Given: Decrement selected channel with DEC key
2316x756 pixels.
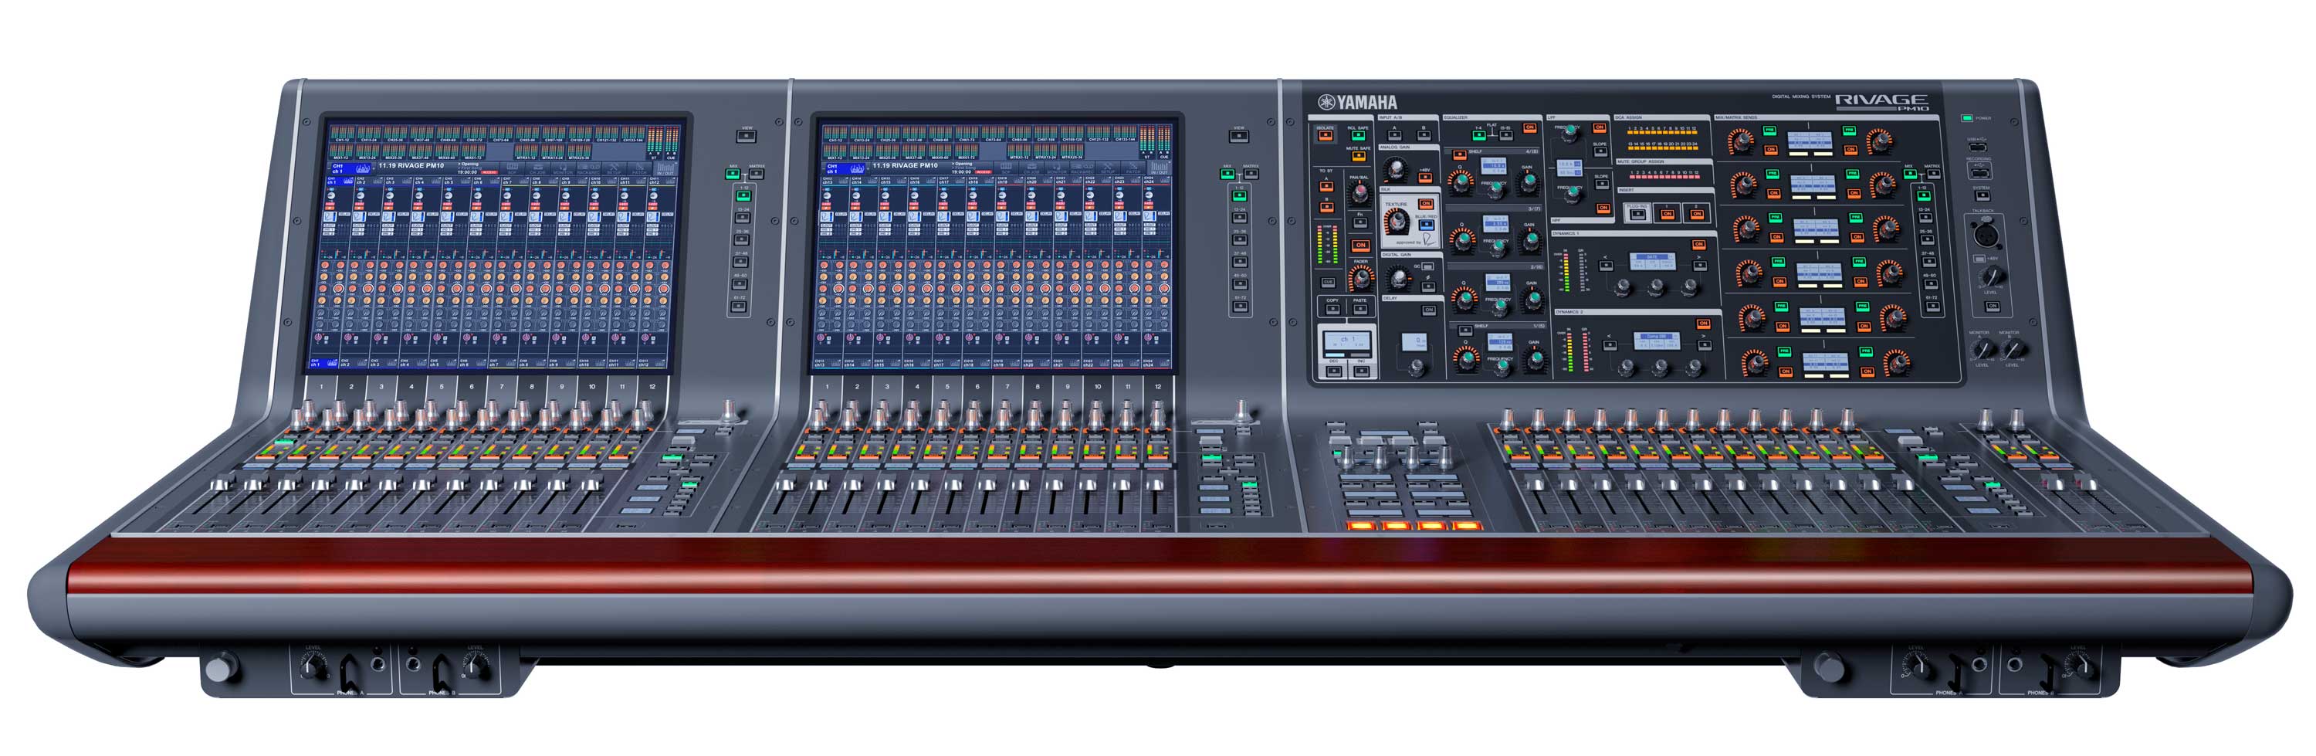Looking at the screenshot, I should (x=1334, y=371).
